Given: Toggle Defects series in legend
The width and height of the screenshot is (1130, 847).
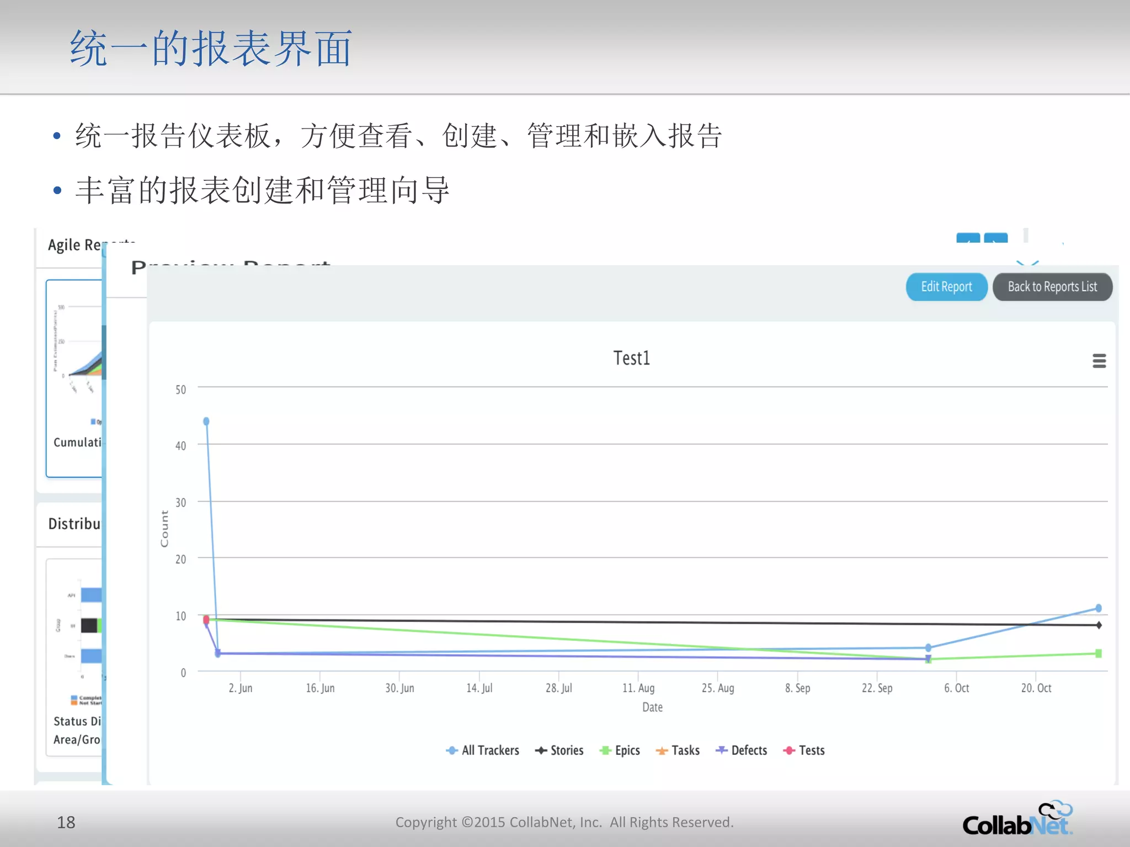Looking at the screenshot, I should [x=742, y=750].
